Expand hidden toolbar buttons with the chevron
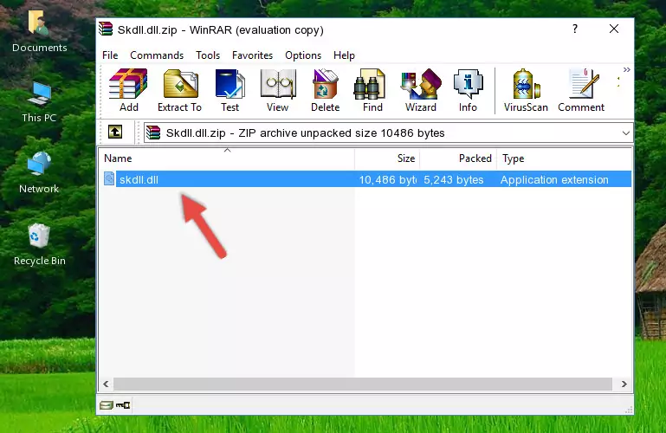Screen dimensions: 666x433 [626, 69]
